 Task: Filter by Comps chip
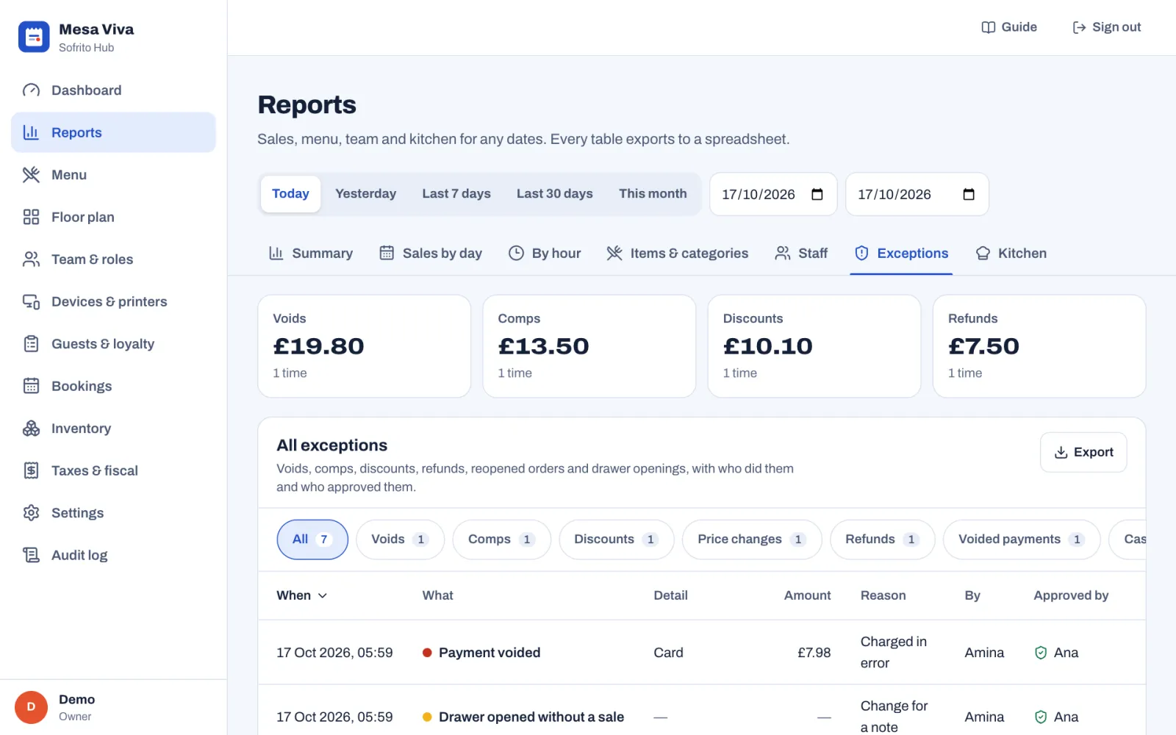[x=501, y=539]
